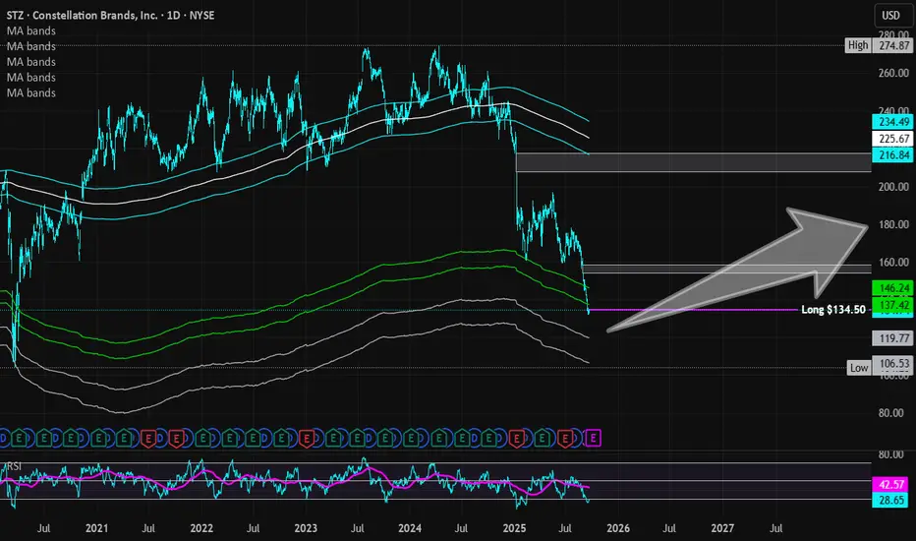This screenshot has height=541, width=916.
Task: Open red earnings marker above 2023 axis label
Action: (307, 438)
